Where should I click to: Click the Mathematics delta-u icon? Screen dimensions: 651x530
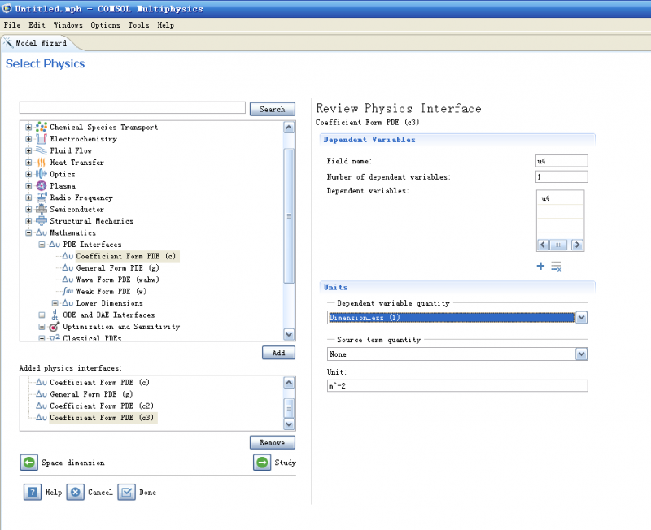pyautogui.click(x=42, y=232)
